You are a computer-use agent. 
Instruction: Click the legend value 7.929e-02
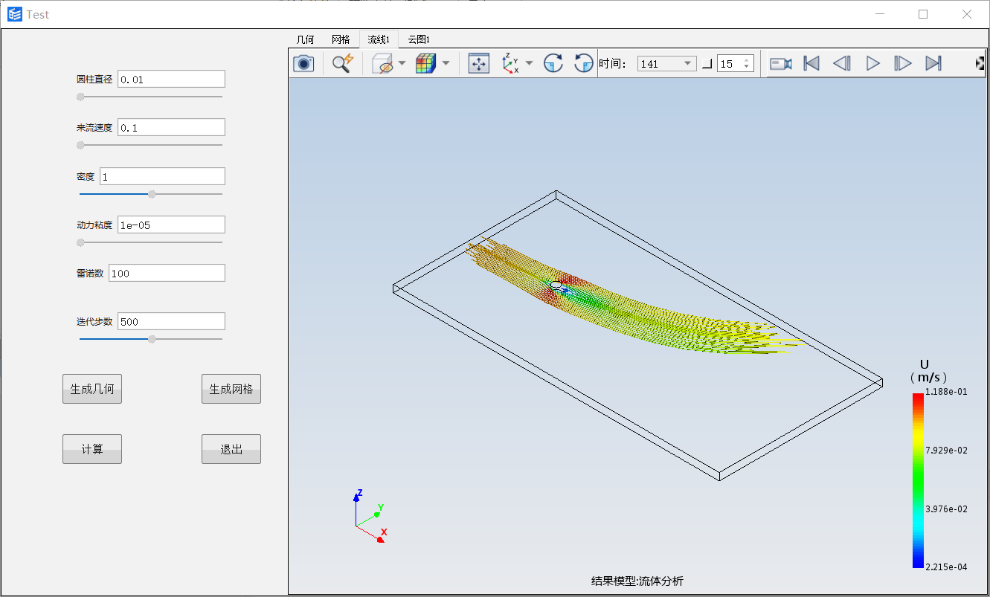coord(946,451)
